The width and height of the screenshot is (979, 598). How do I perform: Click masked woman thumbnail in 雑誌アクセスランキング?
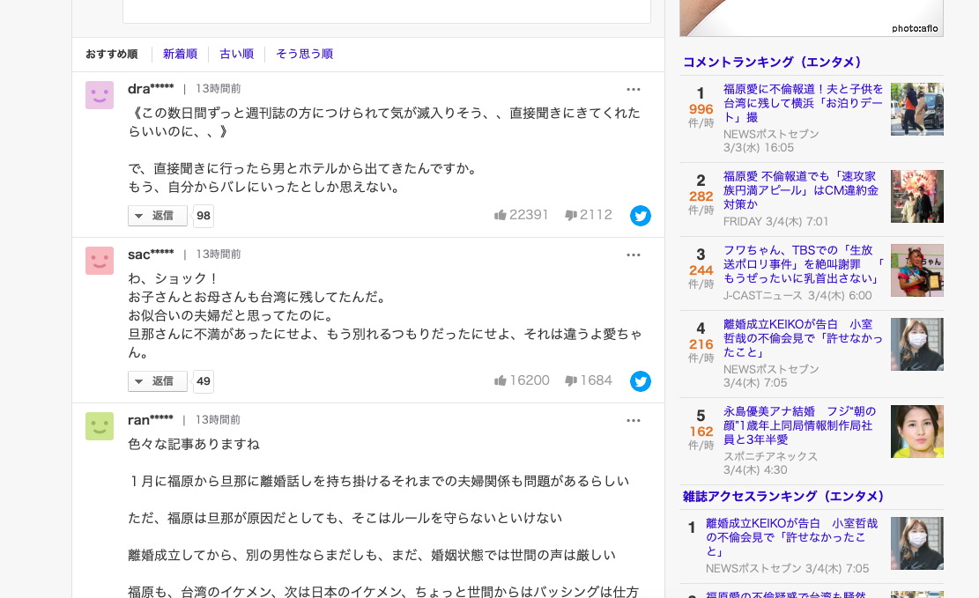[x=917, y=543]
